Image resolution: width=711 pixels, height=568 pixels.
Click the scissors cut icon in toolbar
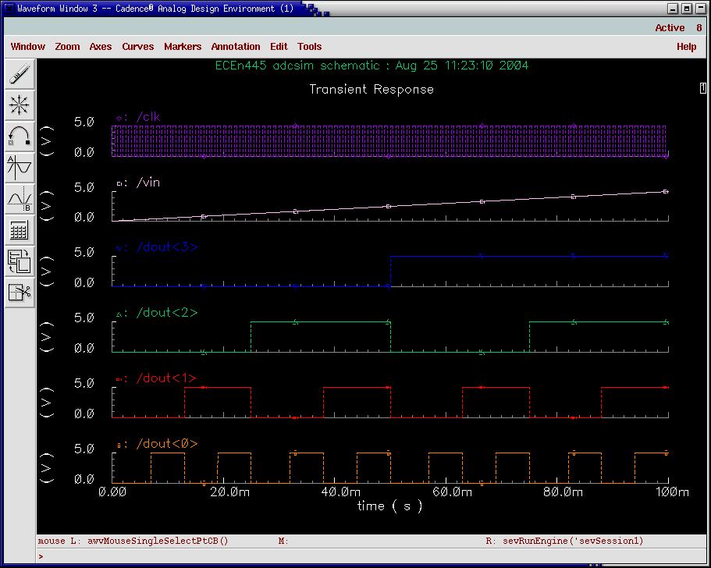[20, 293]
